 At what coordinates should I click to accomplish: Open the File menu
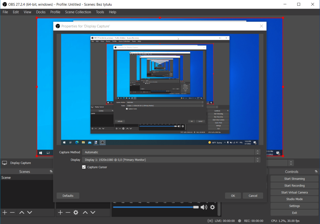[5, 12]
